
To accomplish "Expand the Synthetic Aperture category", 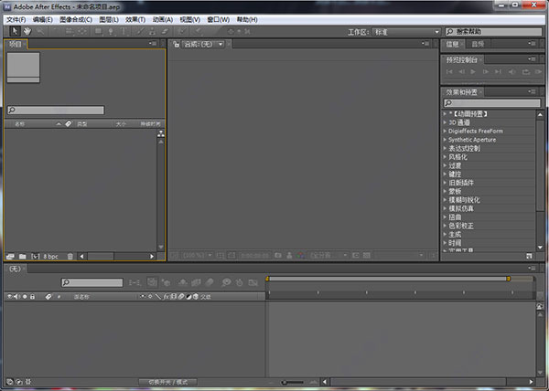I will (445, 140).
